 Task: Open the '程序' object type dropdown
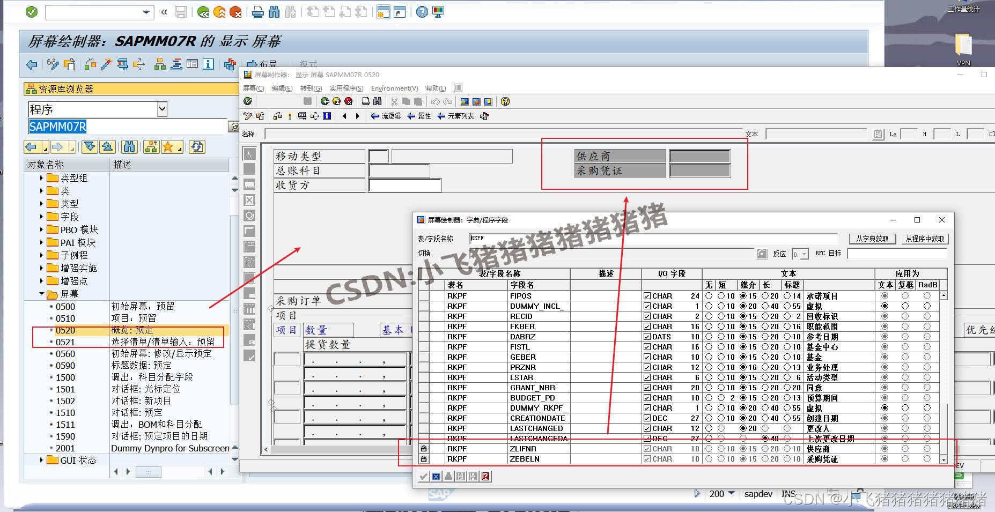[162, 109]
